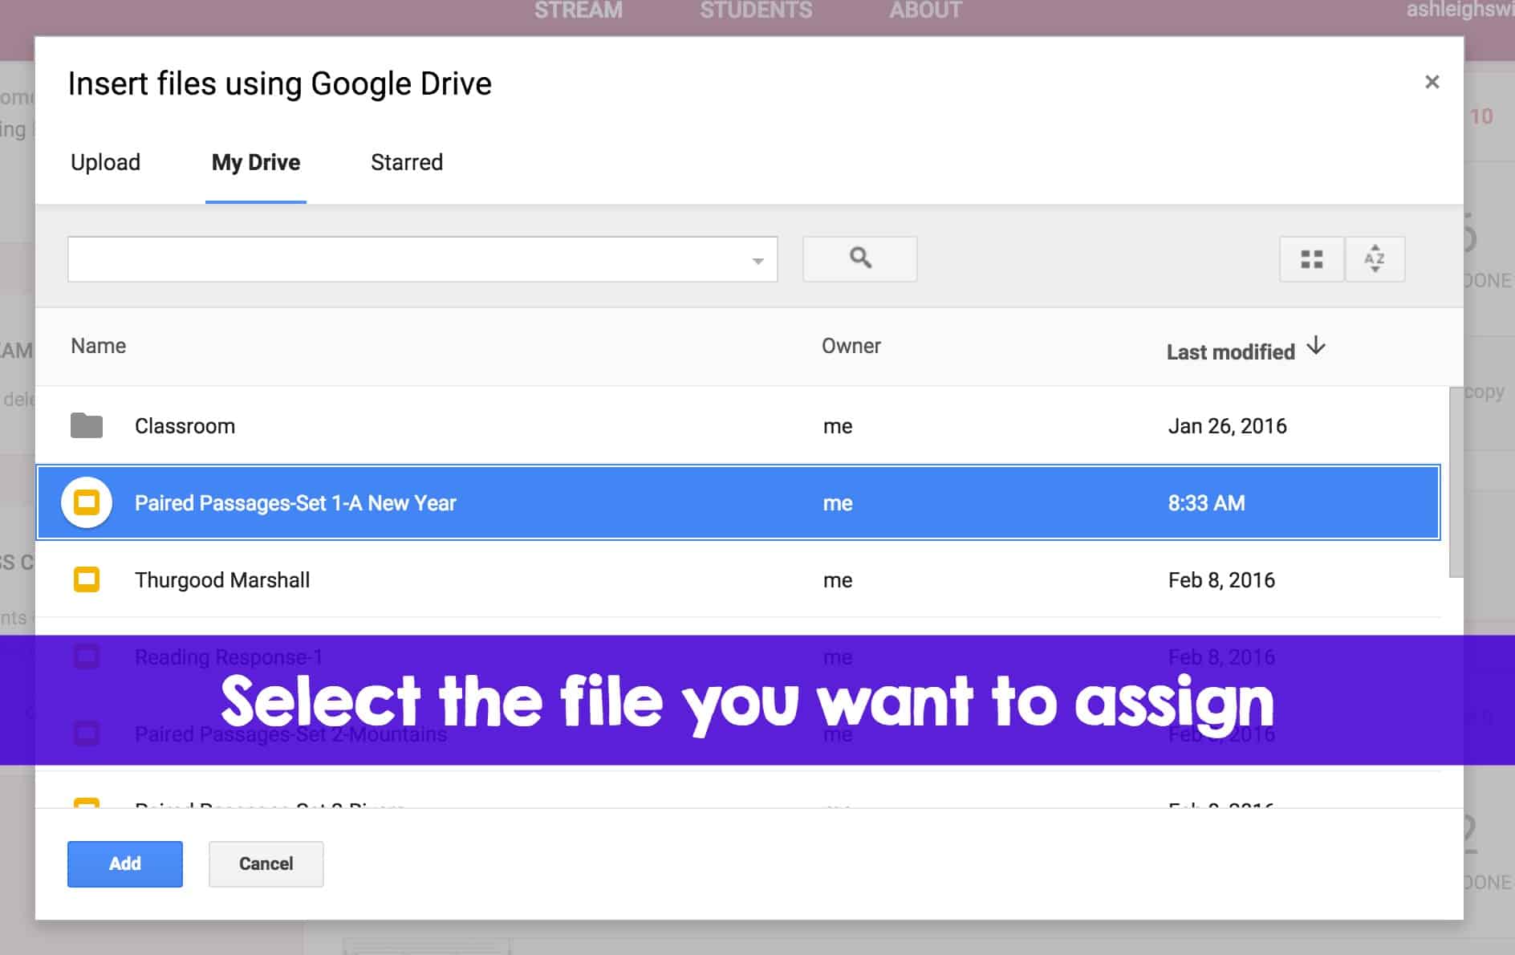Open the ABOUT tab in Classroom
This screenshot has width=1515, height=955.
925,10
